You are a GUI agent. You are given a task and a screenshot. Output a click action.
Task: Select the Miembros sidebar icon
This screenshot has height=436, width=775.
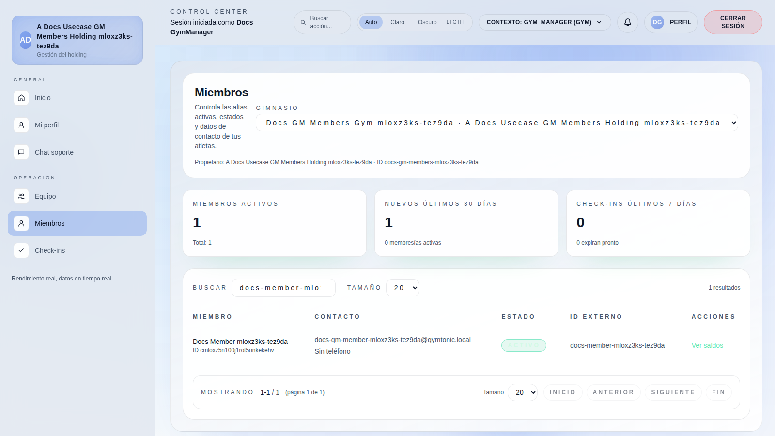click(x=21, y=223)
